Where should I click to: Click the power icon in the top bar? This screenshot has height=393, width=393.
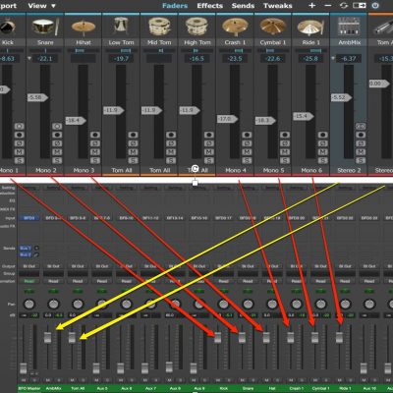pyautogui.click(x=375, y=6)
